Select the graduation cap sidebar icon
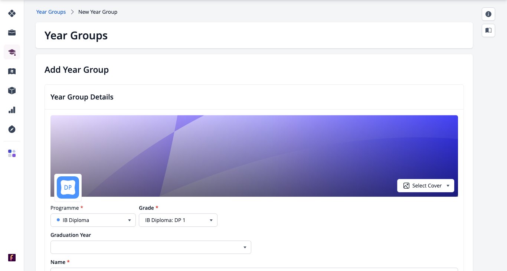The image size is (507, 271). (12, 52)
